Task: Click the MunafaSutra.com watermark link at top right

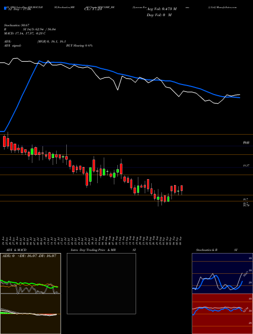Action: pyautogui.click(x=223, y=7)
